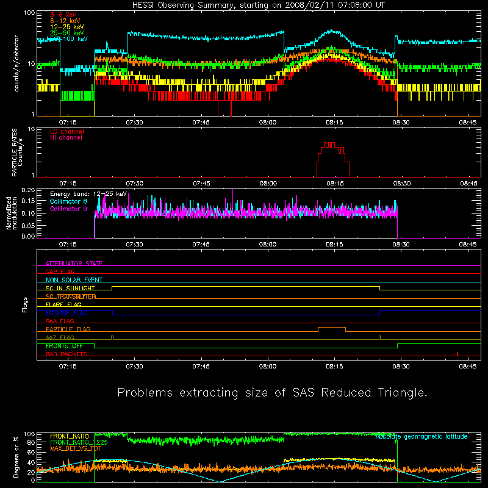Click the HI channel legend label

[66, 137]
